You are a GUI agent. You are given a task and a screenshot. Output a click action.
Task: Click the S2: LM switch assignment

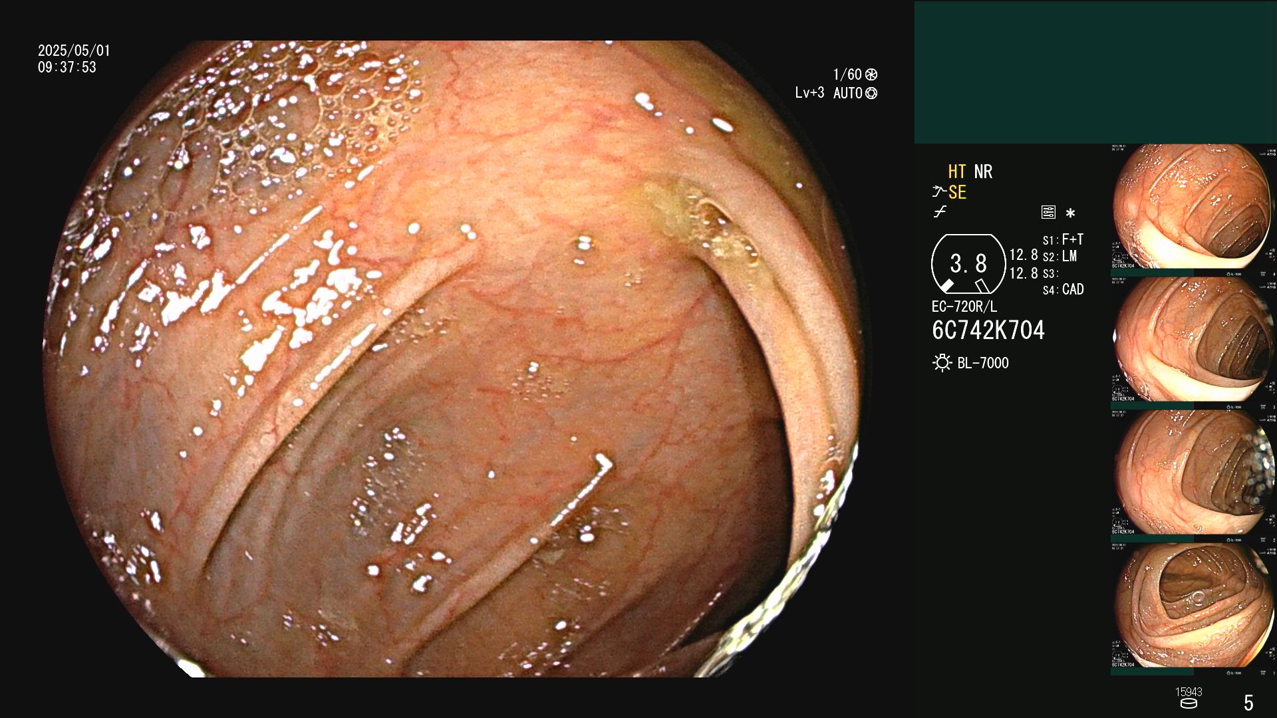[x=1060, y=257]
